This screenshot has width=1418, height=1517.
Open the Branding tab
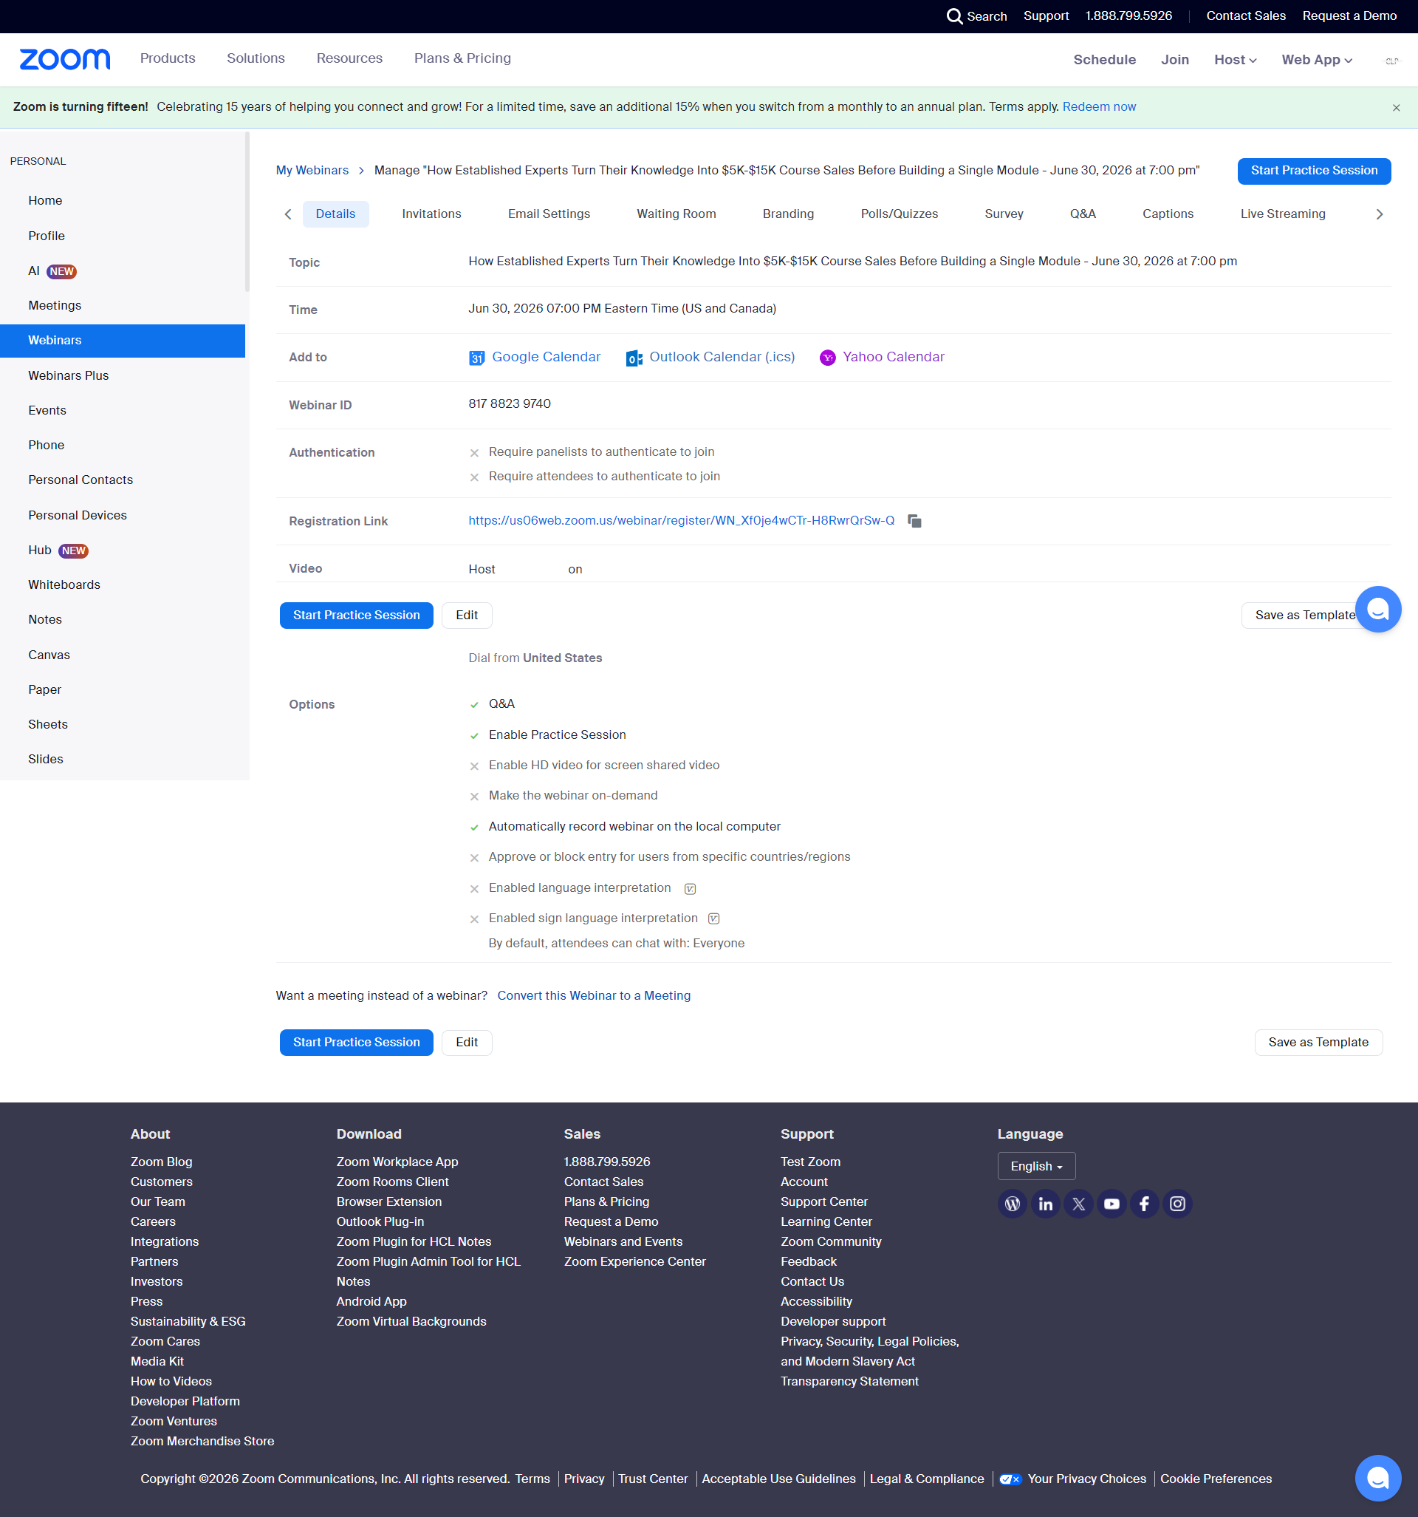coord(789,214)
